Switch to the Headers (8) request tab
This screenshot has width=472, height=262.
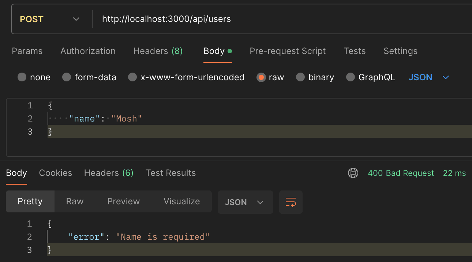(x=158, y=51)
